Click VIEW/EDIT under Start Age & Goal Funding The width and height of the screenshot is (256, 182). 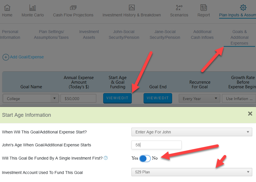117,98
